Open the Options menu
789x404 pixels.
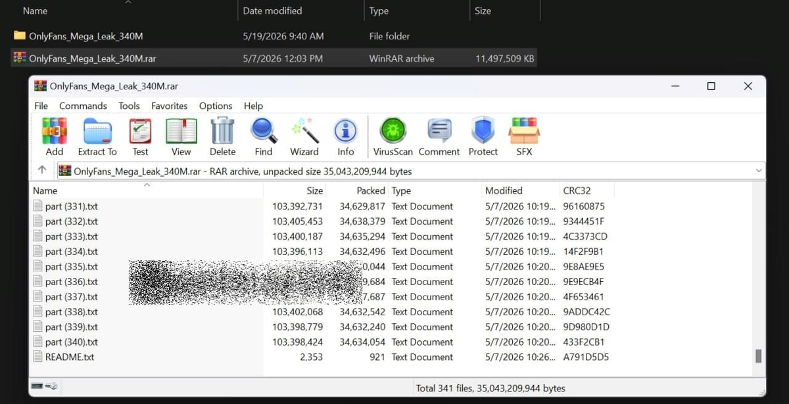coord(216,106)
